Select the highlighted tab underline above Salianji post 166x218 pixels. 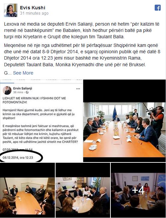pyautogui.click(x=7, y=83)
